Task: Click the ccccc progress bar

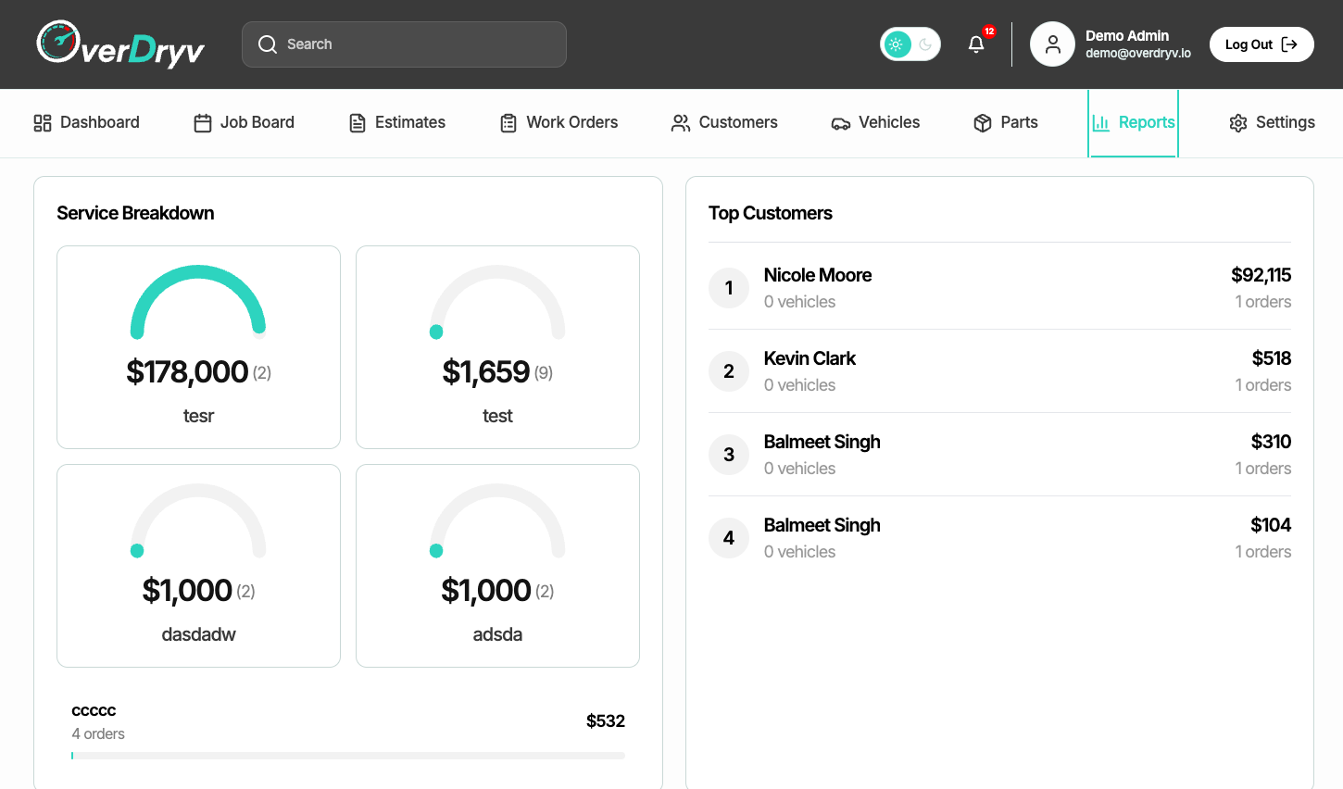Action: [x=348, y=756]
